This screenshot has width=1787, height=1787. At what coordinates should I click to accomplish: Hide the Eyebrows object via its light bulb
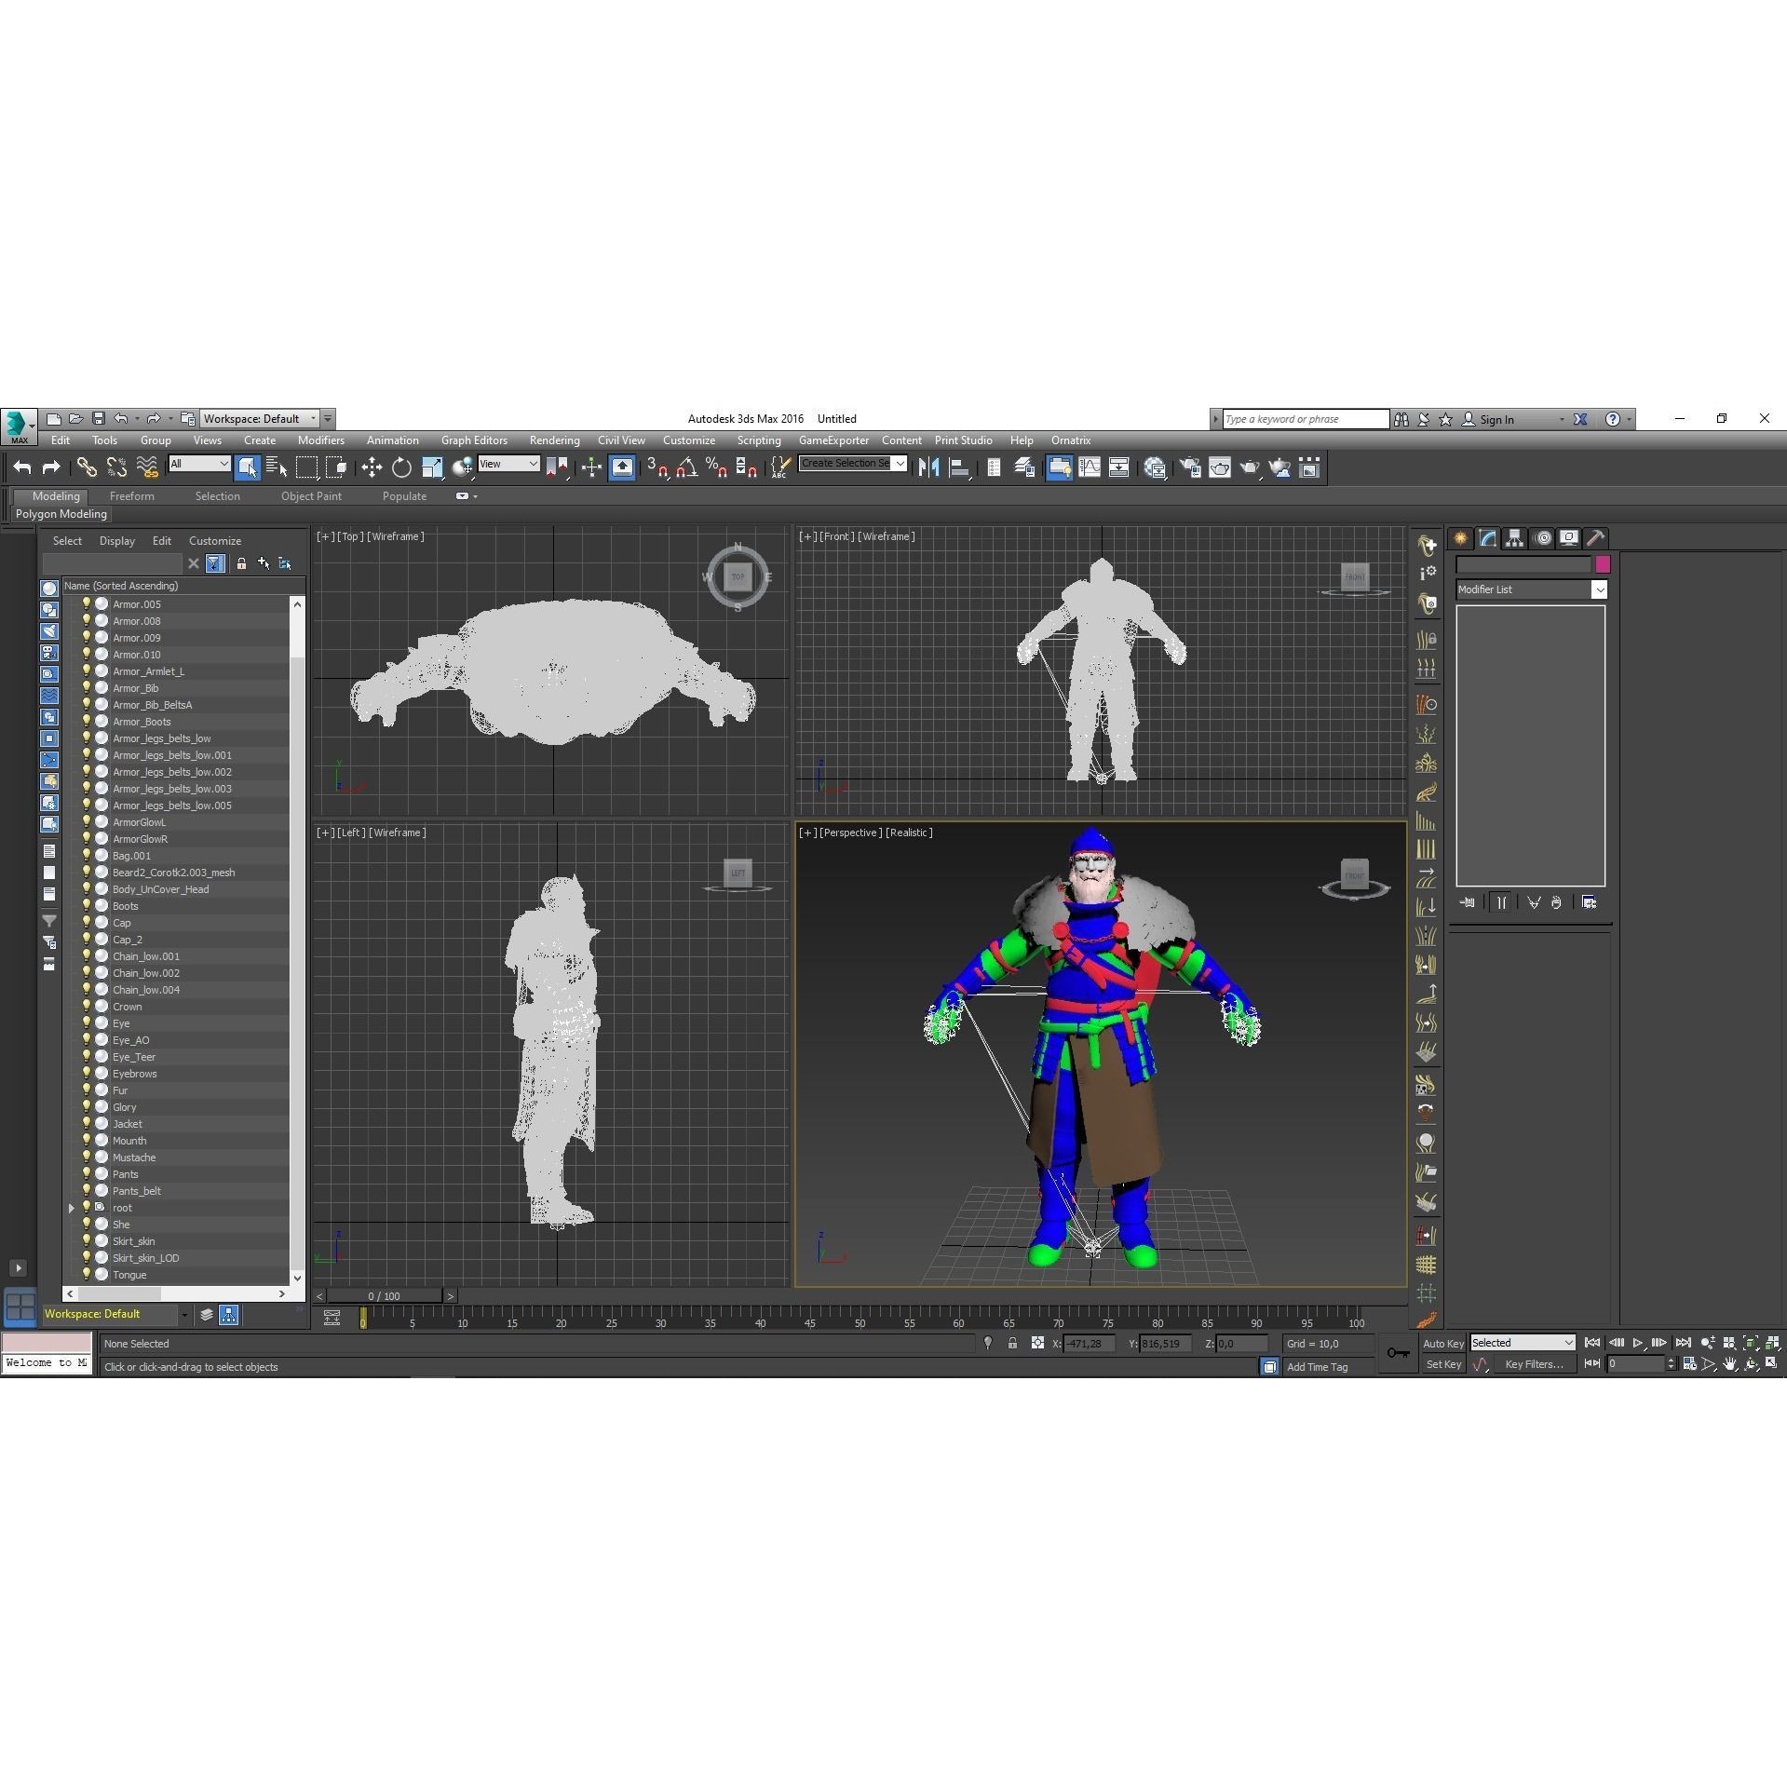[87, 1073]
